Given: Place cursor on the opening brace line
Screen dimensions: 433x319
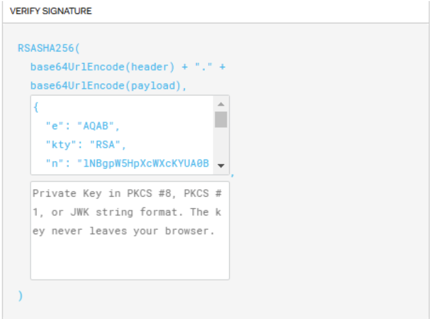Looking at the screenshot, I should point(36,108).
